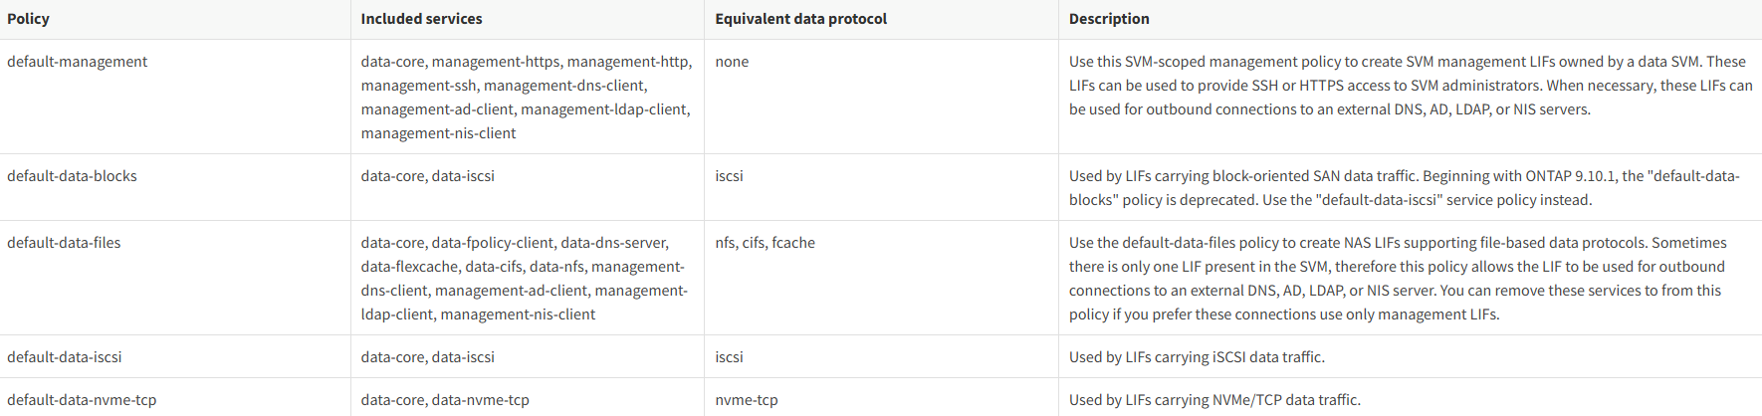Click the Equivalent data protocol header
The width and height of the screenshot is (1762, 416).
click(x=800, y=19)
